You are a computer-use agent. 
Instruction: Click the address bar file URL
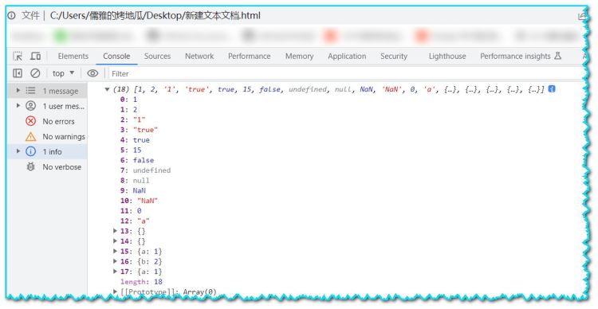click(155, 16)
